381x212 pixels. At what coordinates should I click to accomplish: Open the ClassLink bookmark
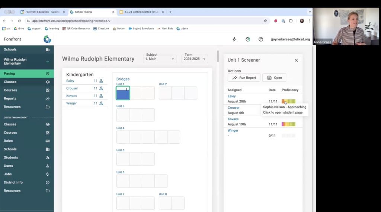(101, 28)
